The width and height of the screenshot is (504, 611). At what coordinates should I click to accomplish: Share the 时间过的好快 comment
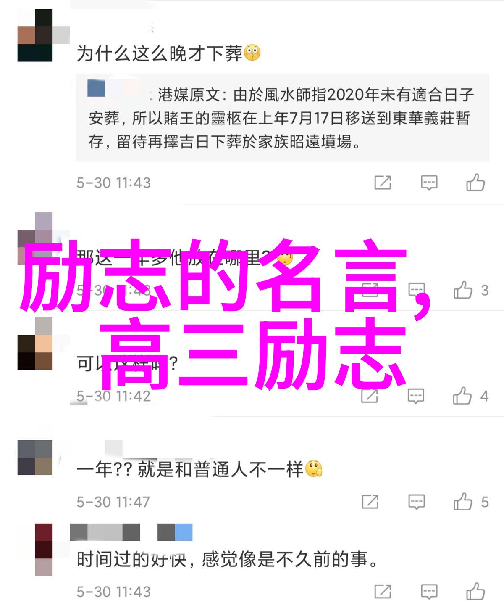(x=383, y=592)
